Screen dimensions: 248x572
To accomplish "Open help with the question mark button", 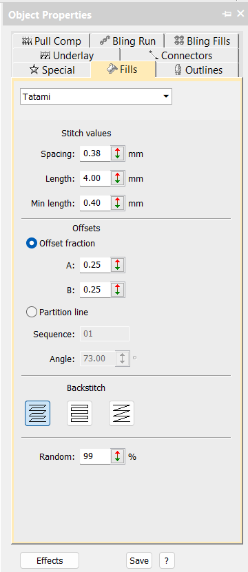I will (167, 560).
